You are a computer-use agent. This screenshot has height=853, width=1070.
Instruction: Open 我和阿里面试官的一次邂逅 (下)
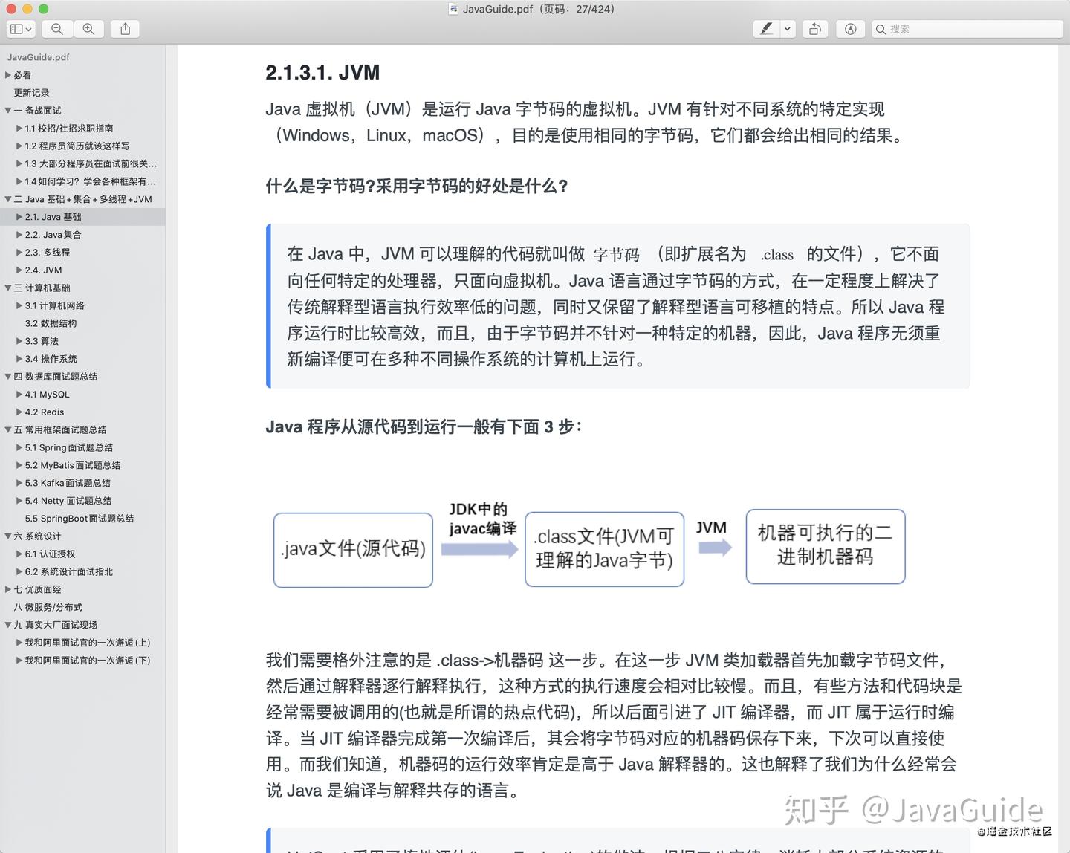coord(88,661)
